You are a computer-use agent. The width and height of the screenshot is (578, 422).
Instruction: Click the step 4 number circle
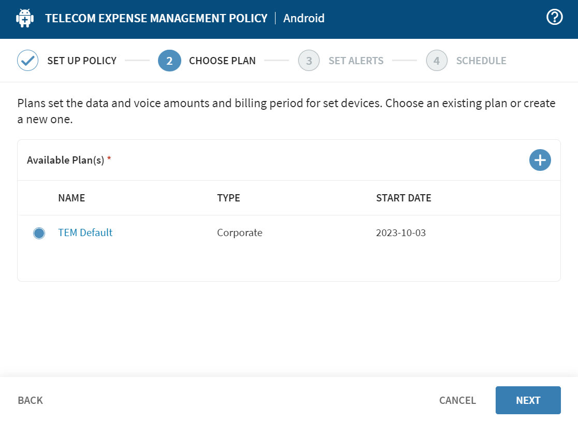(437, 61)
